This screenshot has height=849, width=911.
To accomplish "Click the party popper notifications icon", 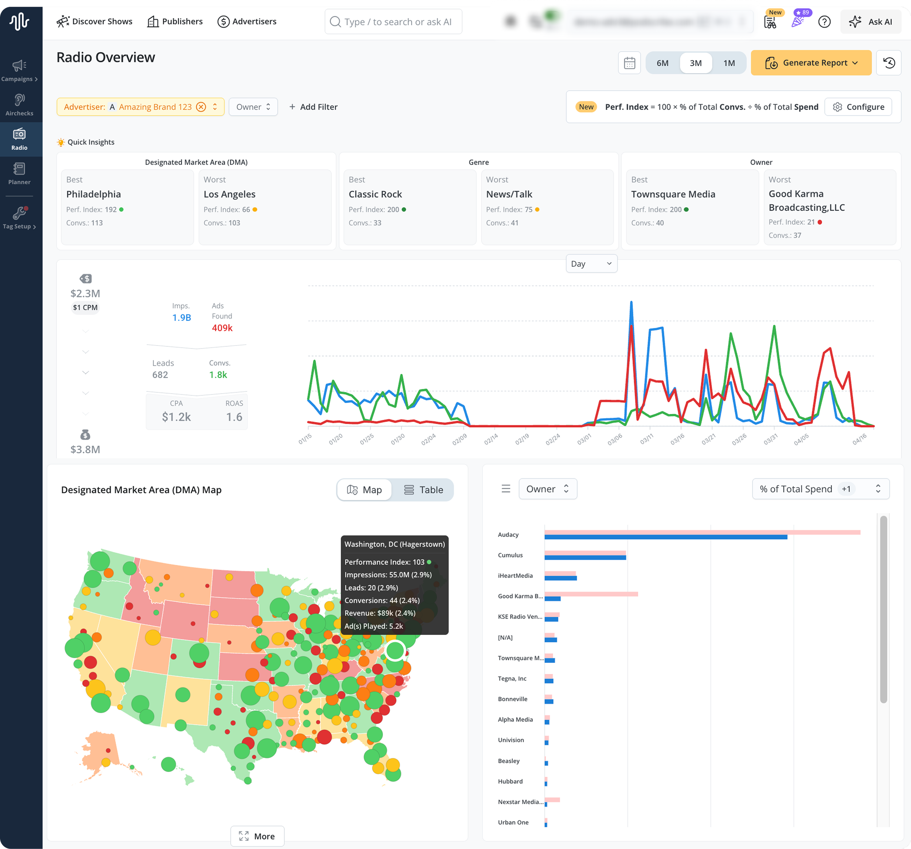I will click(x=797, y=21).
